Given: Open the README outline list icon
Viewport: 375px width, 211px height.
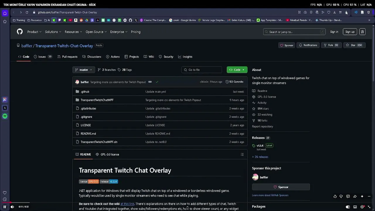Looking at the screenshot, I should tap(242, 154).
